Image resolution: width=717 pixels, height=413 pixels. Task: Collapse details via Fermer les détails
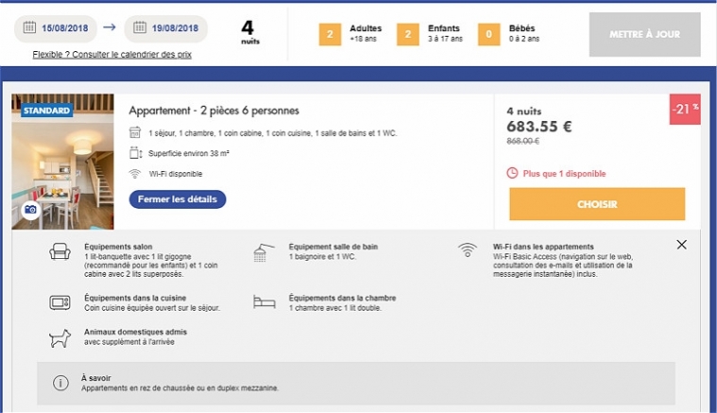click(178, 199)
